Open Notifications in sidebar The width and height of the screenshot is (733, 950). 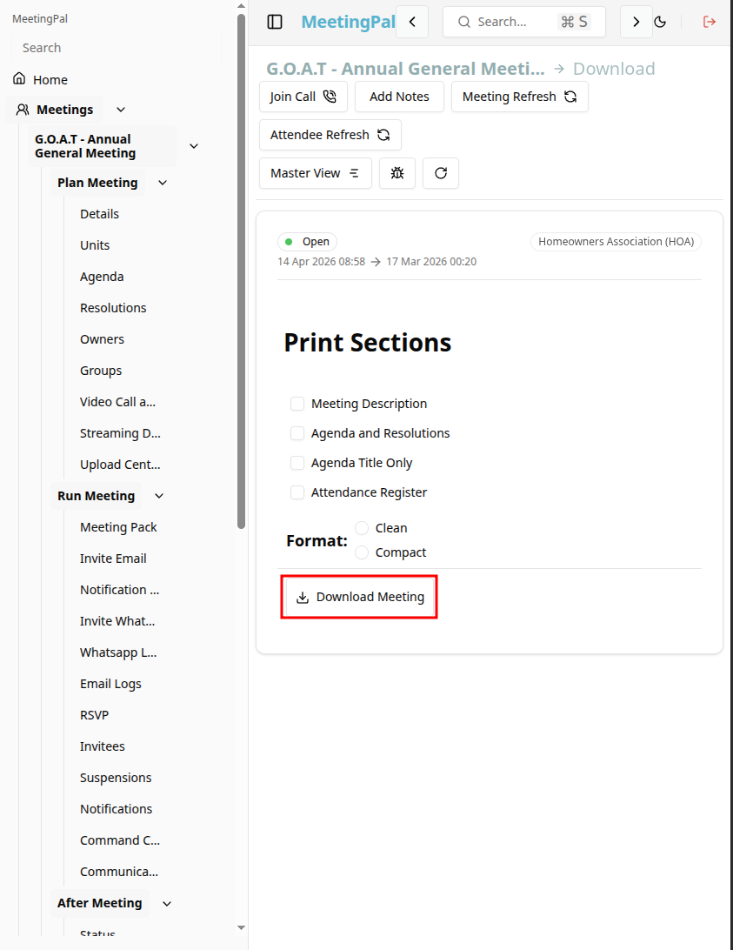(117, 809)
